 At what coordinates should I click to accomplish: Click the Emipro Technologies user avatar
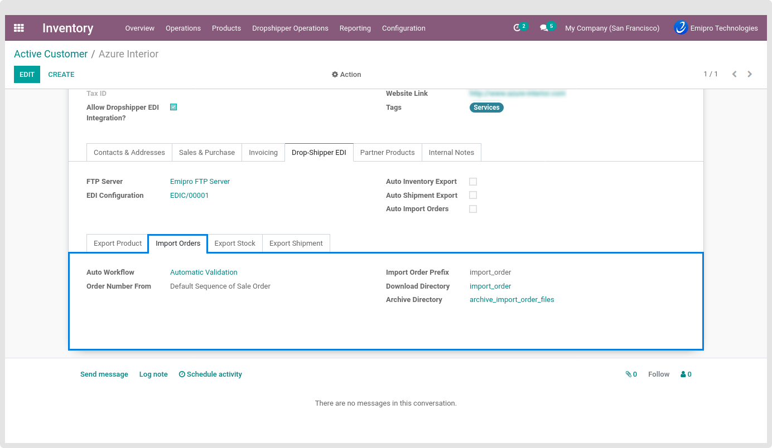(681, 28)
